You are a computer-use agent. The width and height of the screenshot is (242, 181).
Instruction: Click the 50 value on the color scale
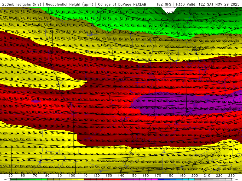[11, 176]
